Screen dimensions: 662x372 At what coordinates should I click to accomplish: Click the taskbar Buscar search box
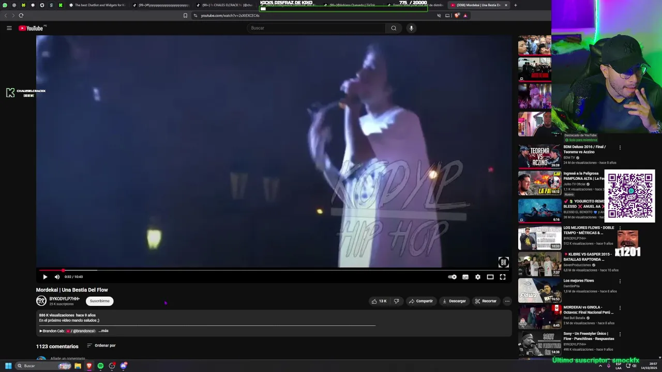[x=43, y=366]
